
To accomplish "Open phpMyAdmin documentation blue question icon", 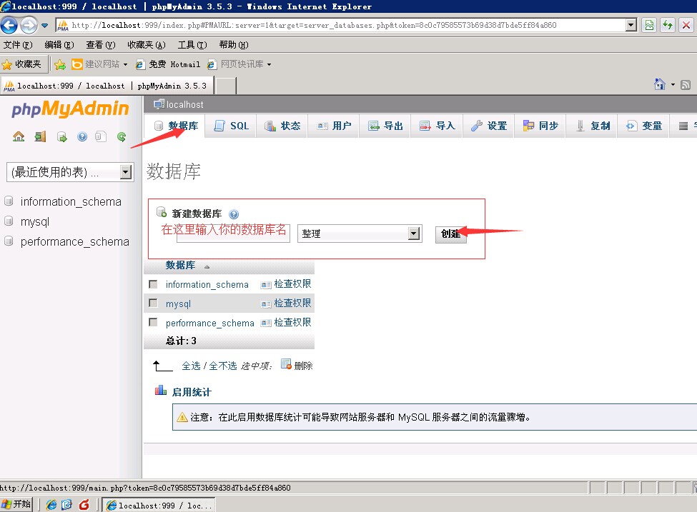I will 82,137.
